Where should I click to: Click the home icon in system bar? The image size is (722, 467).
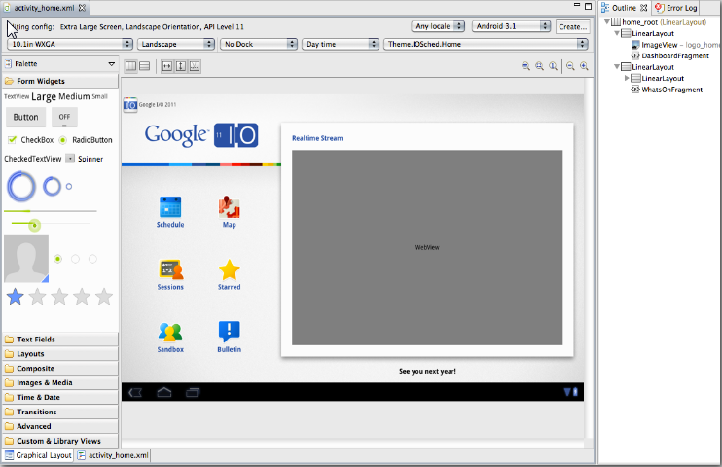pyautogui.click(x=163, y=392)
